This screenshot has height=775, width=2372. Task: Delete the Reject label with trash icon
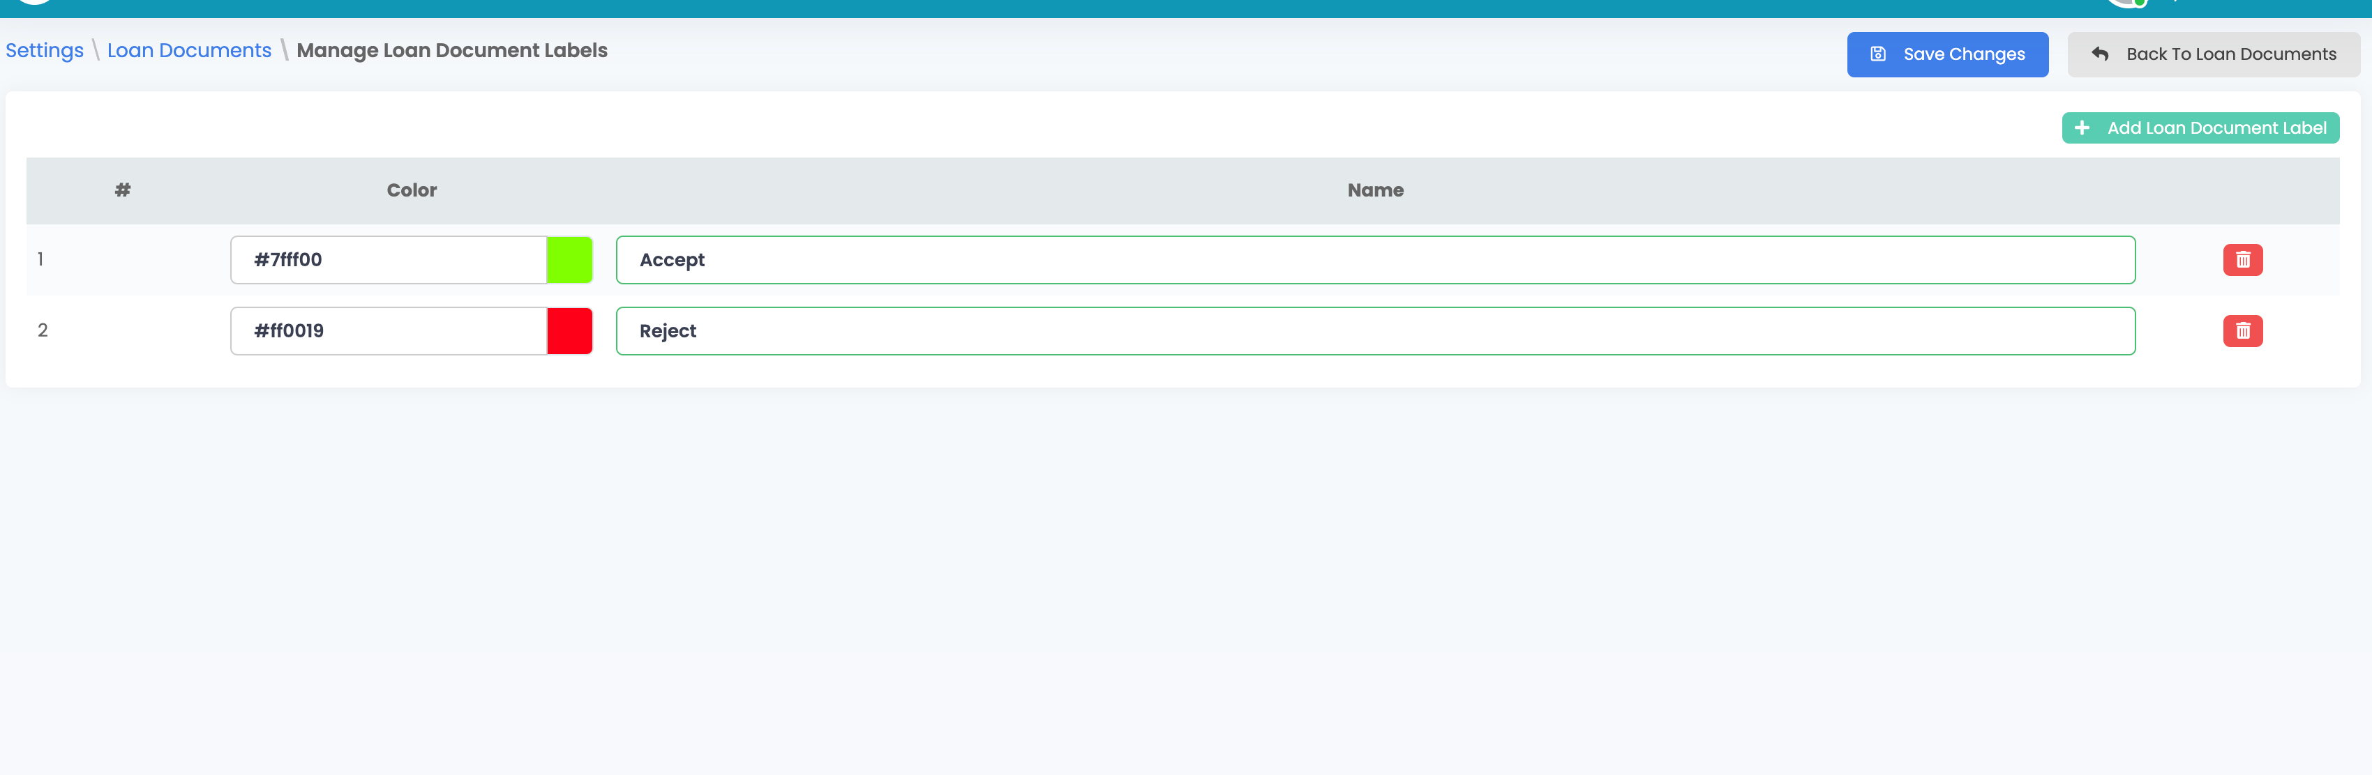click(x=2242, y=331)
